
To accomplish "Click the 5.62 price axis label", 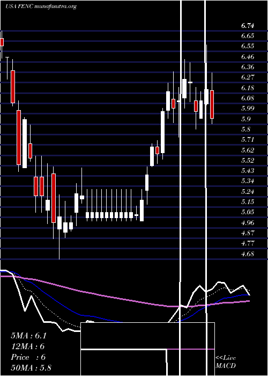I will [x=248, y=150].
